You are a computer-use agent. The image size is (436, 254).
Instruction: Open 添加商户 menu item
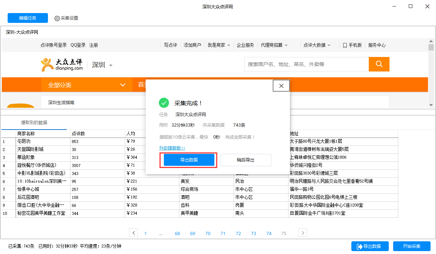tap(192, 45)
